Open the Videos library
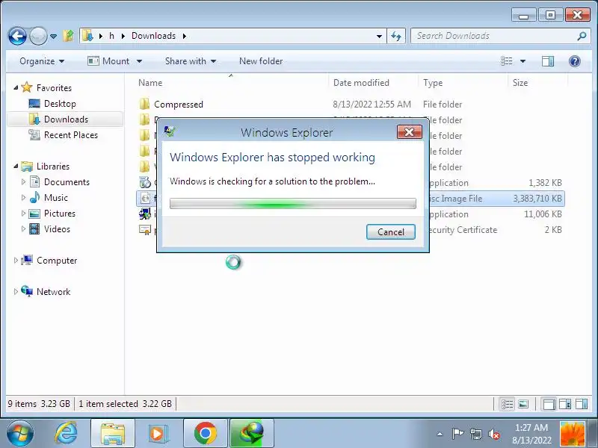598x448 pixels. 57,229
